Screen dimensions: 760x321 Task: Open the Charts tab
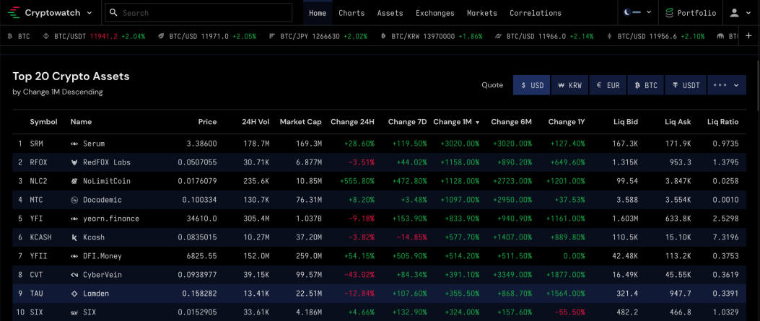point(351,13)
